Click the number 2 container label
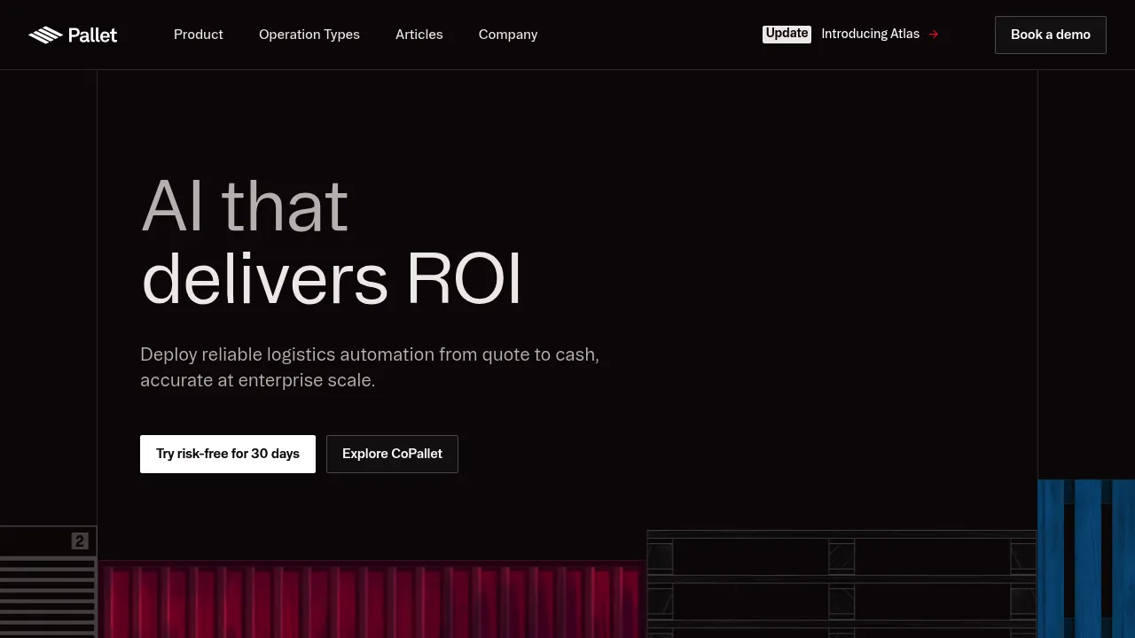 tap(80, 541)
